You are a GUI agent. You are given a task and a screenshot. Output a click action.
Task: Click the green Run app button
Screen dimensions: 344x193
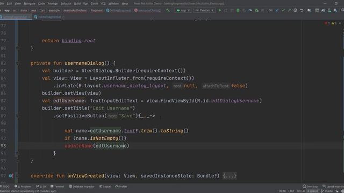point(220,10)
